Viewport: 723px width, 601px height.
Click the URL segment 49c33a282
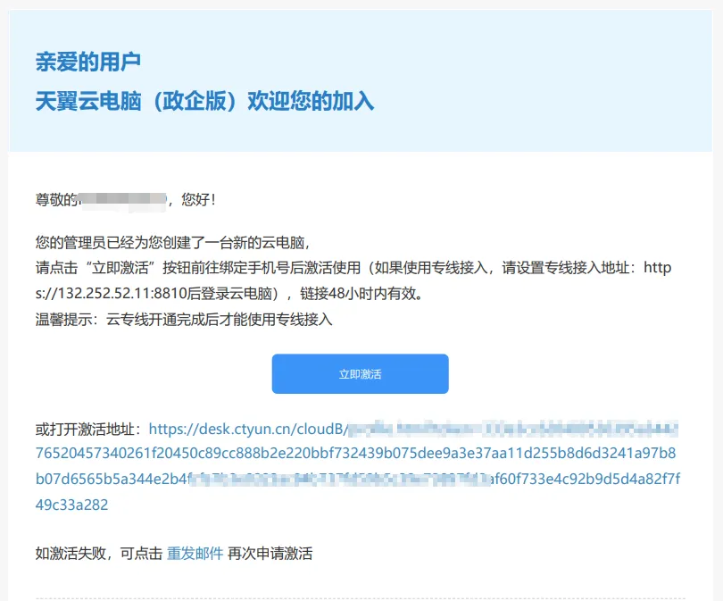pyautogui.click(x=72, y=505)
